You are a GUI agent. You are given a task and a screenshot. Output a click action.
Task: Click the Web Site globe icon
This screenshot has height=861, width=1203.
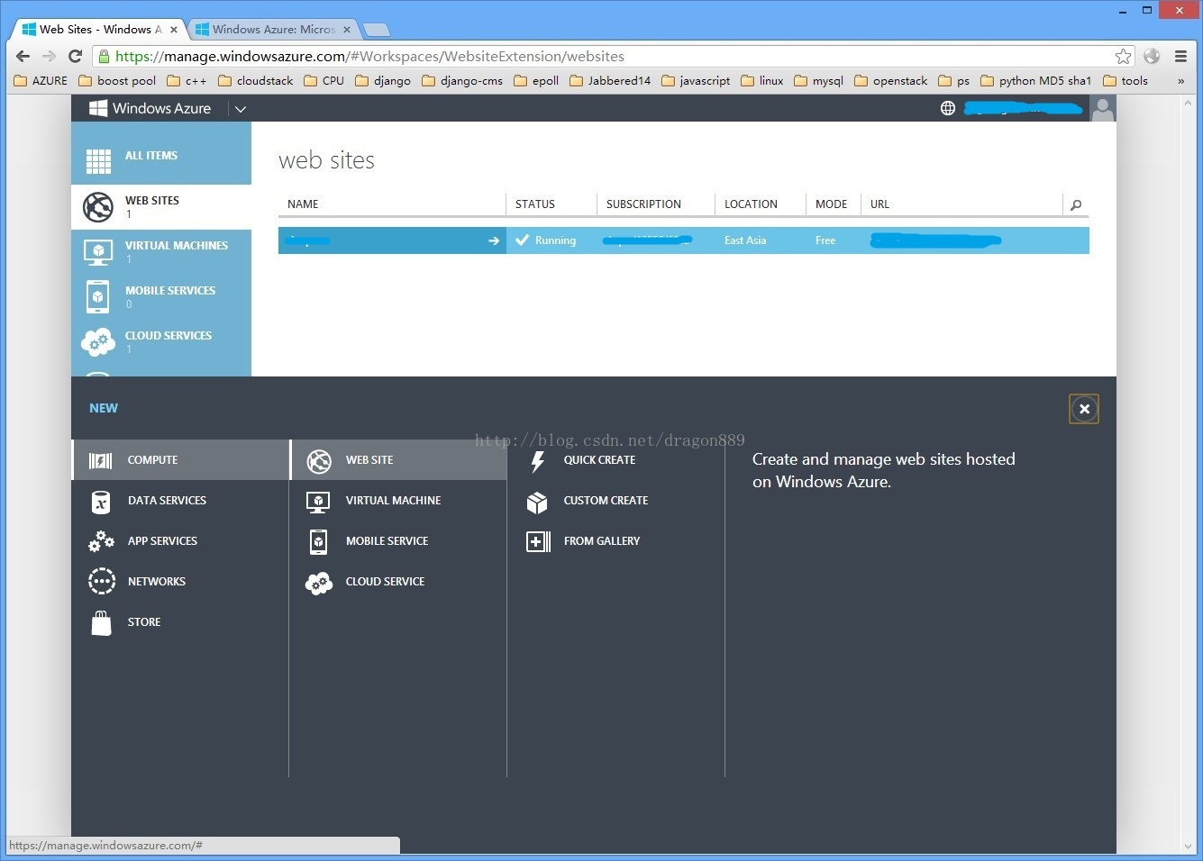[319, 461]
